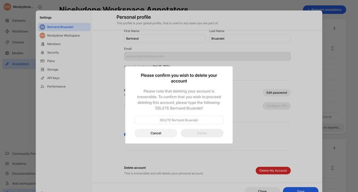Click the upper download icon on the right
Screen dimensions: 358x192
click(334, 28)
